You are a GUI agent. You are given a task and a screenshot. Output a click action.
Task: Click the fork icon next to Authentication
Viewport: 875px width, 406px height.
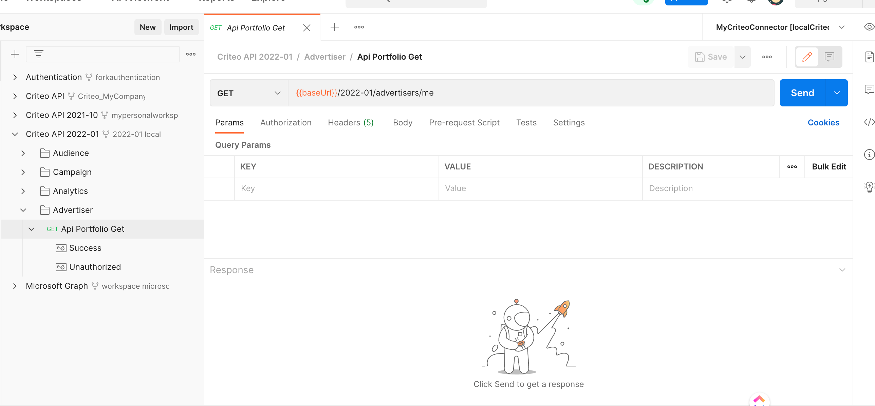pos(89,77)
